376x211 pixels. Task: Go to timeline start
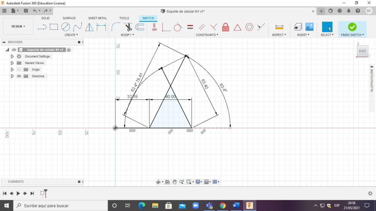[4, 193]
